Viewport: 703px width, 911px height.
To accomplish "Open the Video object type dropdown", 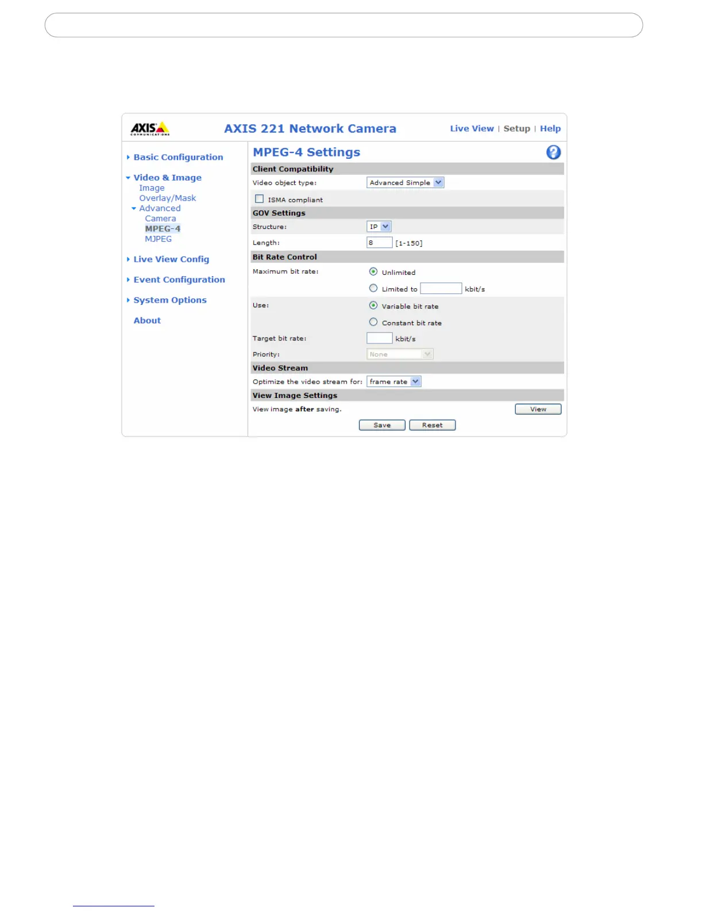I will [405, 182].
